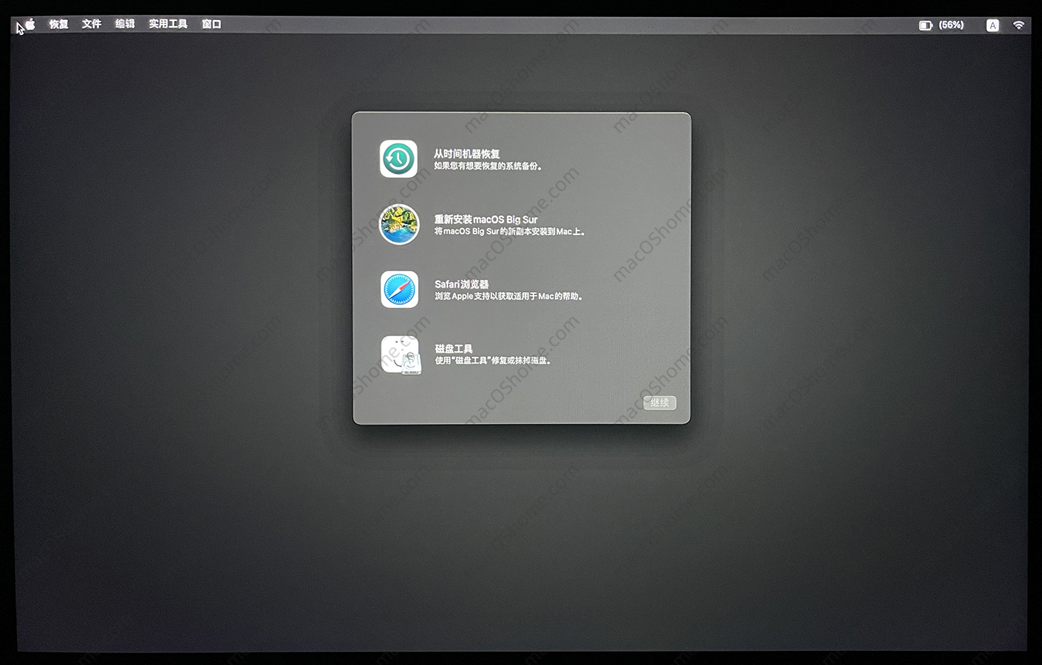This screenshot has height=665, width=1042.
Task: Choose 重新安装macOS Big Sur option
Action: pyautogui.click(x=486, y=219)
